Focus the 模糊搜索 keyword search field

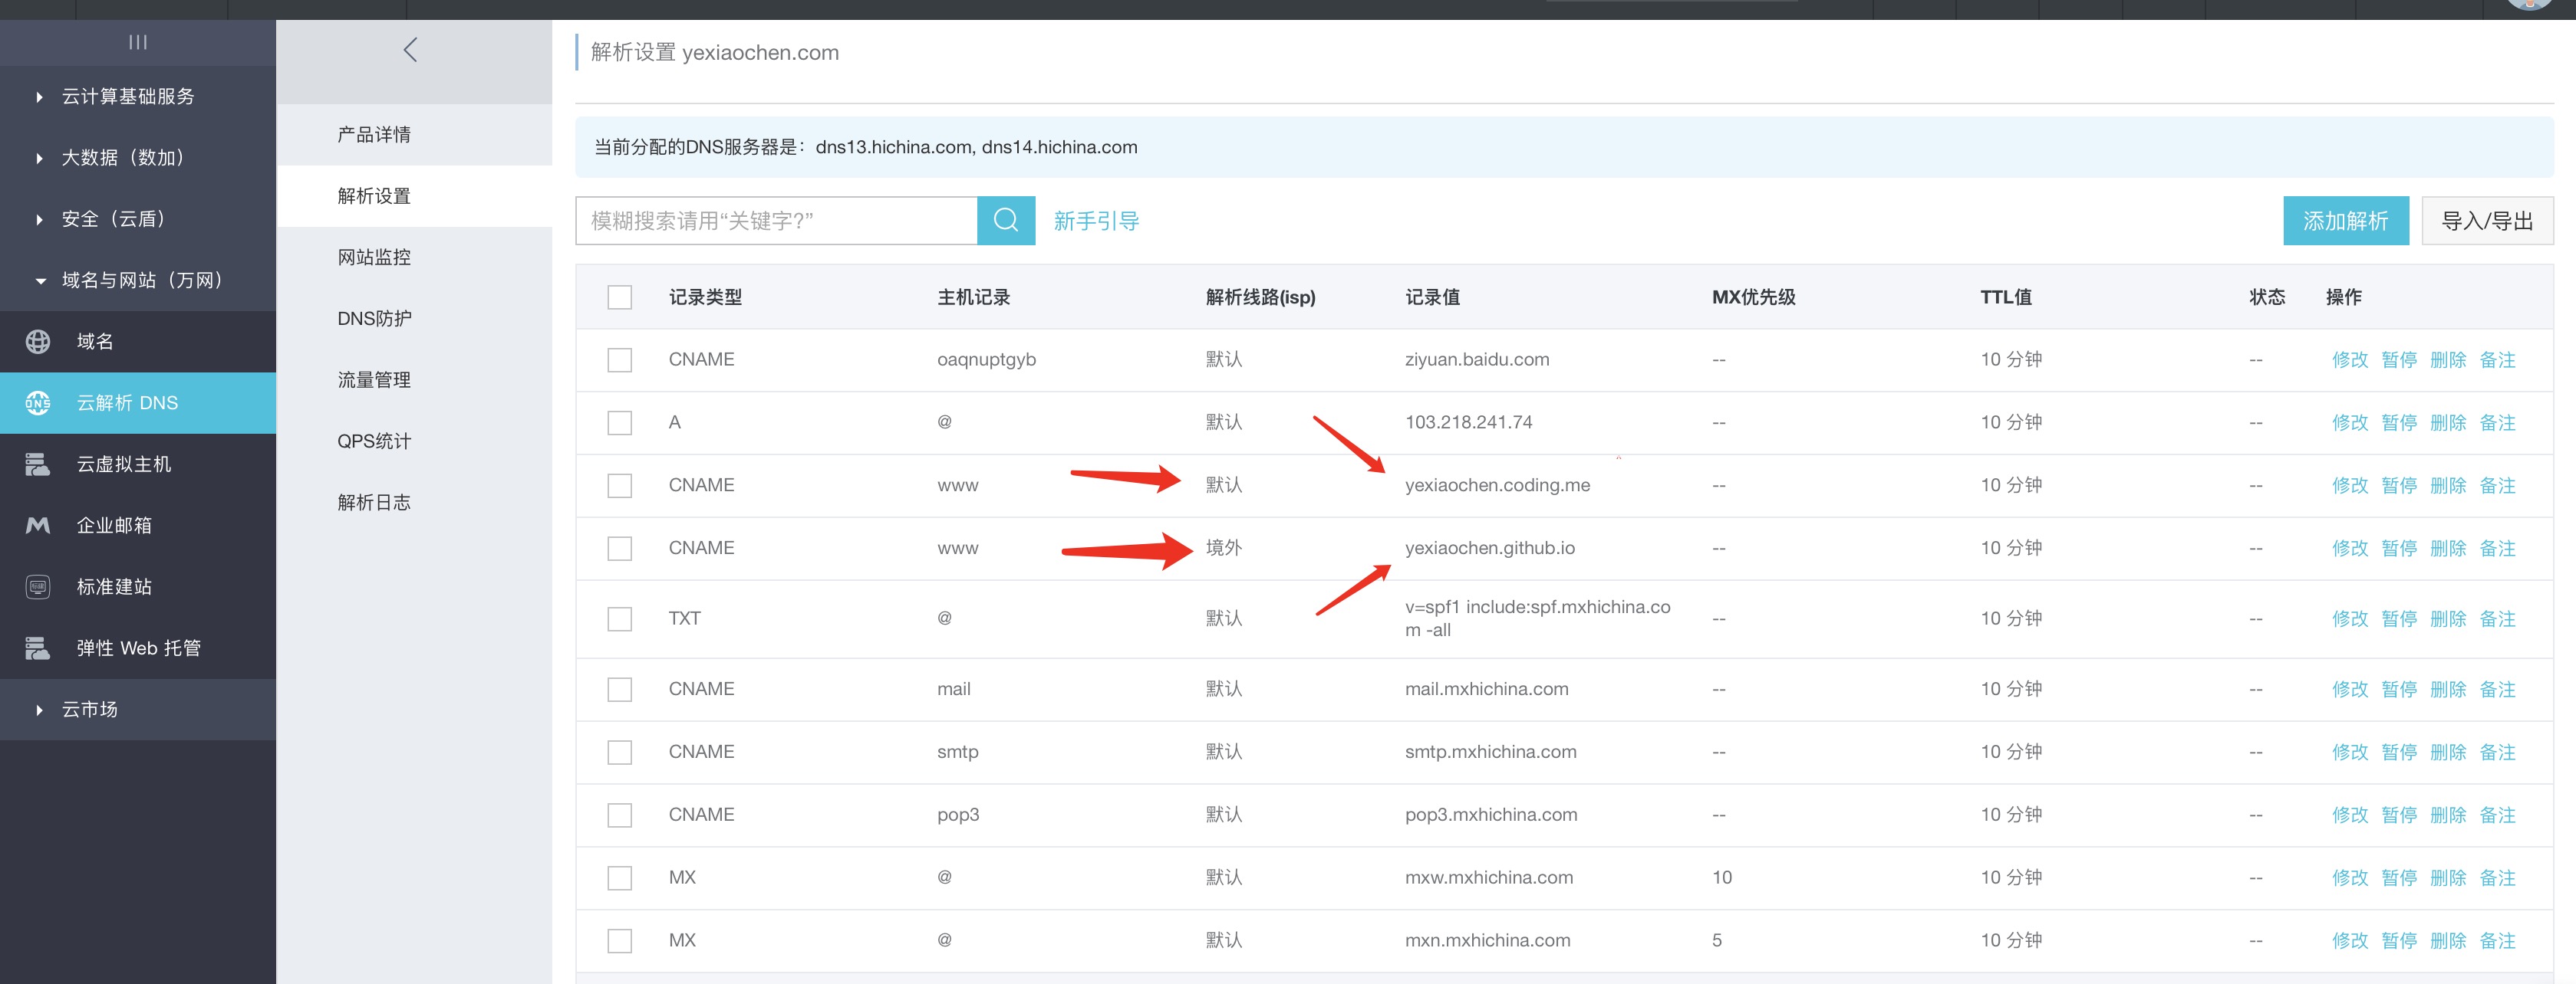point(776,221)
